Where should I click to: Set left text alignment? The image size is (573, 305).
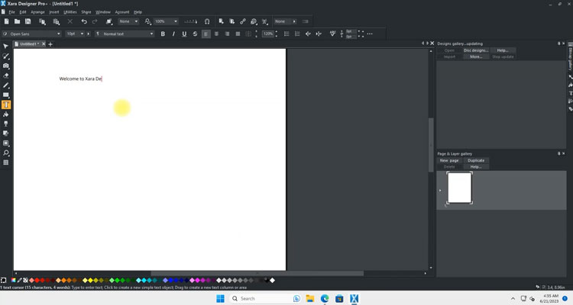[x=206, y=34]
